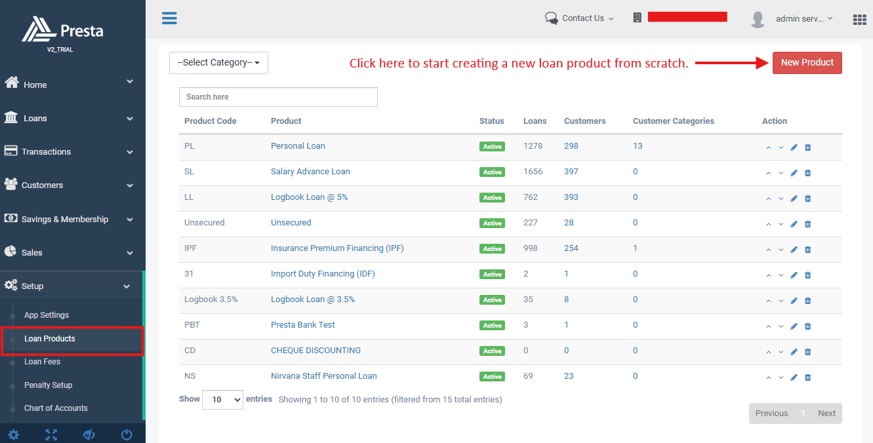Delete Nirvana Staff Personal Loan
The width and height of the screenshot is (873, 443).
coord(807,377)
